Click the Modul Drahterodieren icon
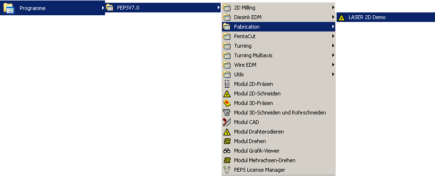 (x=227, y=132)
